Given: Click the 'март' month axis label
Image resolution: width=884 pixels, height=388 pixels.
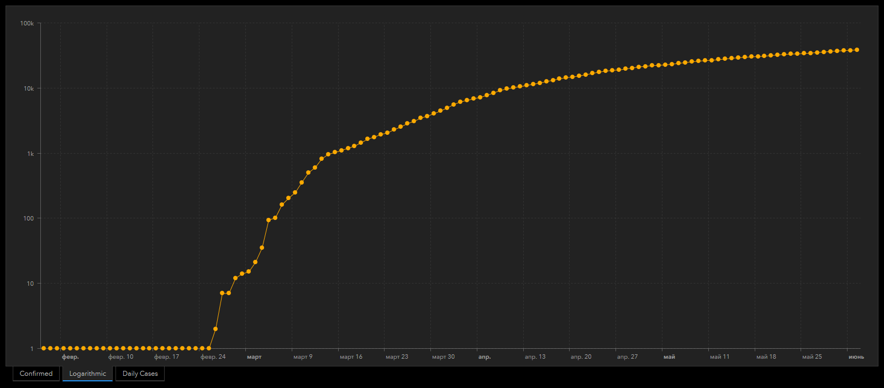Looking at the screenshot, I should click(x=254, y=357).
